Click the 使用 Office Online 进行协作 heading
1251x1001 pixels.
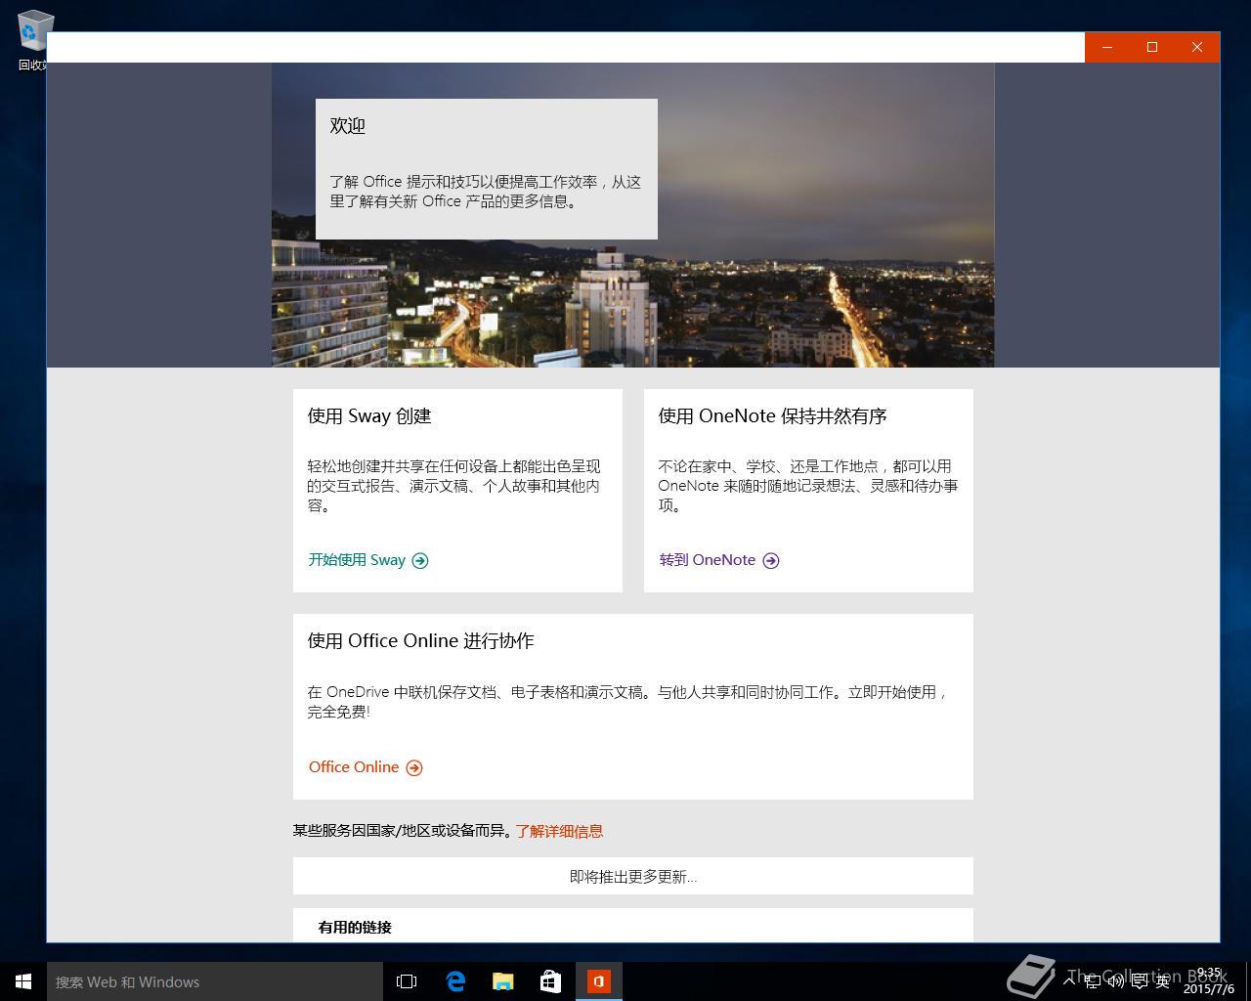tap(420, 641)
